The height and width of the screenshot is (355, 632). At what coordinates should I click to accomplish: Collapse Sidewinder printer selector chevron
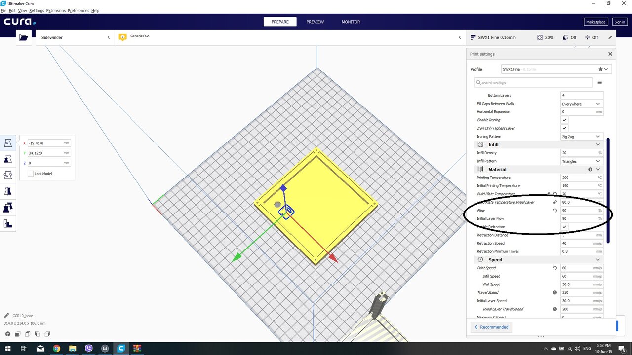(x=109, y=37)
